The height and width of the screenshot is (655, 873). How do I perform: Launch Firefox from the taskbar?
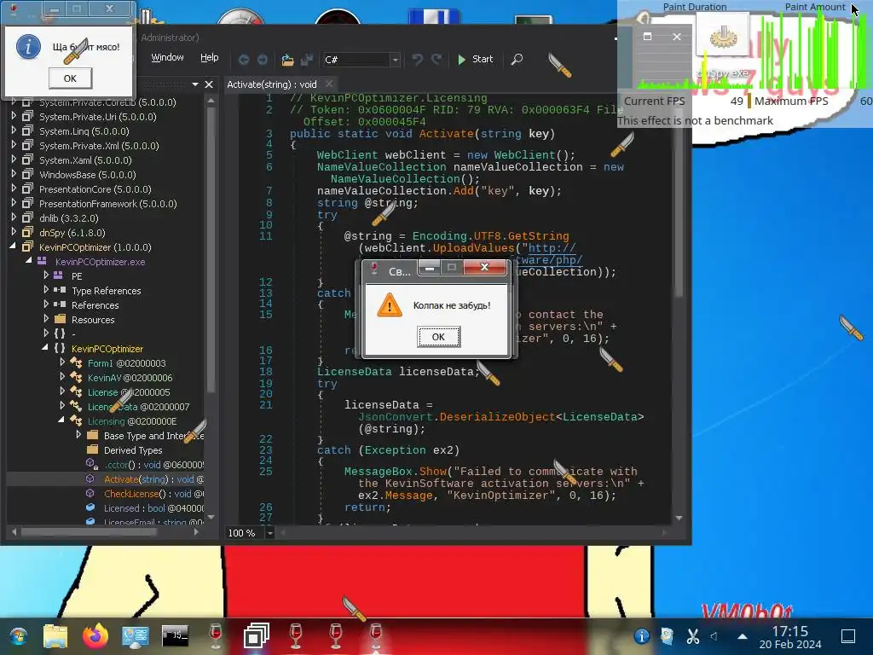[95, 636]
